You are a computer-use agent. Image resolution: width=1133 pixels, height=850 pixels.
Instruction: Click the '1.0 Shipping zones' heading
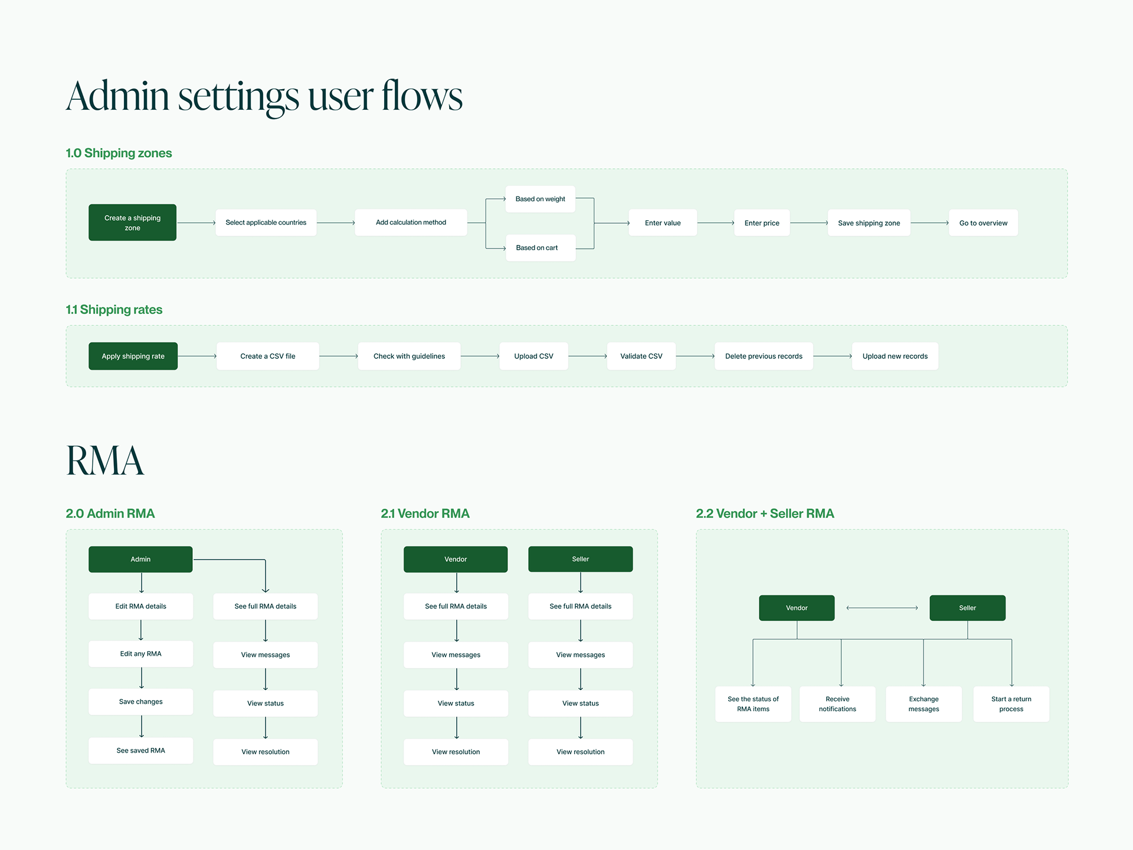[119, 153]
